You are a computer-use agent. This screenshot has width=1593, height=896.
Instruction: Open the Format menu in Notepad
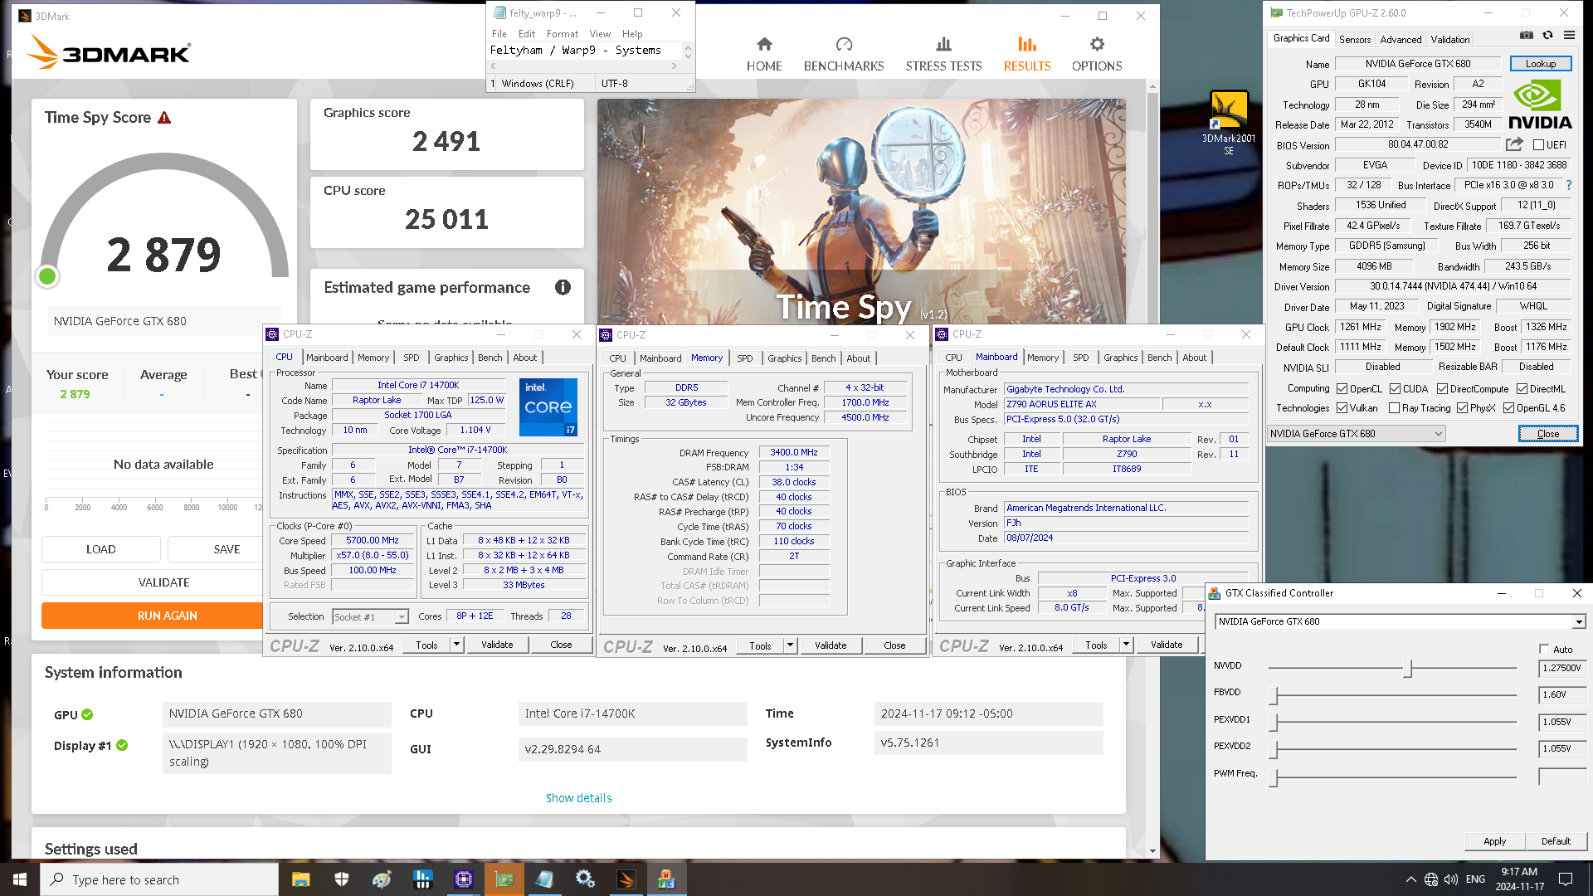pyautogui.click(x=562, y=34)
